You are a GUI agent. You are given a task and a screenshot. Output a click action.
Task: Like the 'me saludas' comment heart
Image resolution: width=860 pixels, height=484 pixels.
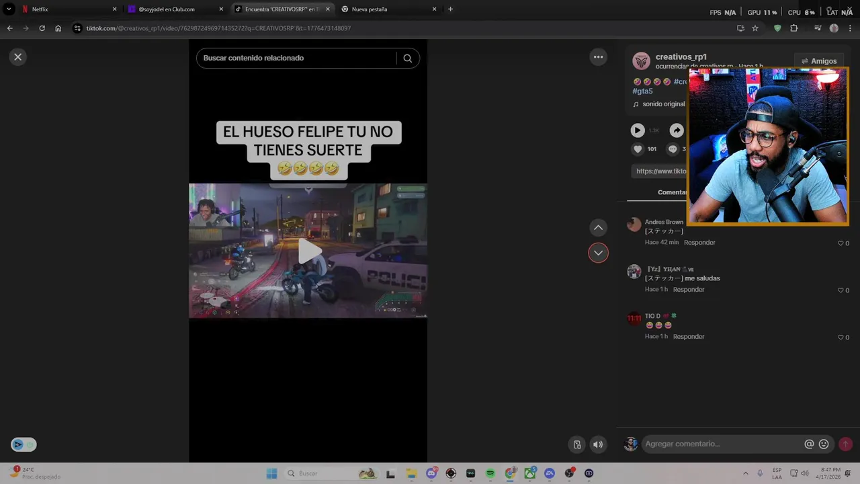[x=841, y=290]
